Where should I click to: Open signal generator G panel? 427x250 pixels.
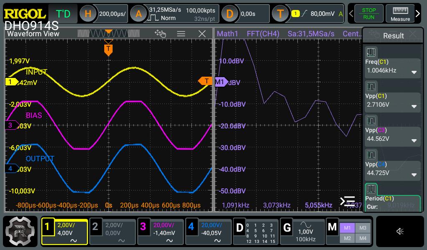pyautogui.click(x=287, y=227)
